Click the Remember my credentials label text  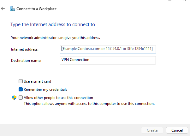45,90
